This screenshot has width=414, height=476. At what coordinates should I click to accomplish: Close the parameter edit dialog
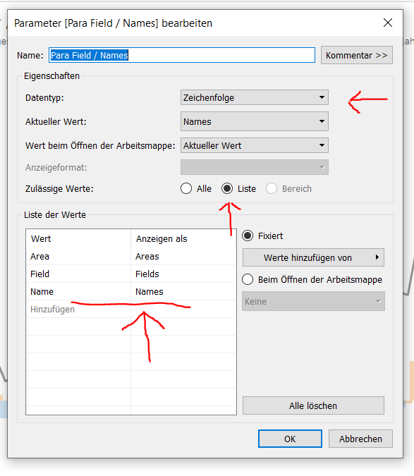click(388, 23)
